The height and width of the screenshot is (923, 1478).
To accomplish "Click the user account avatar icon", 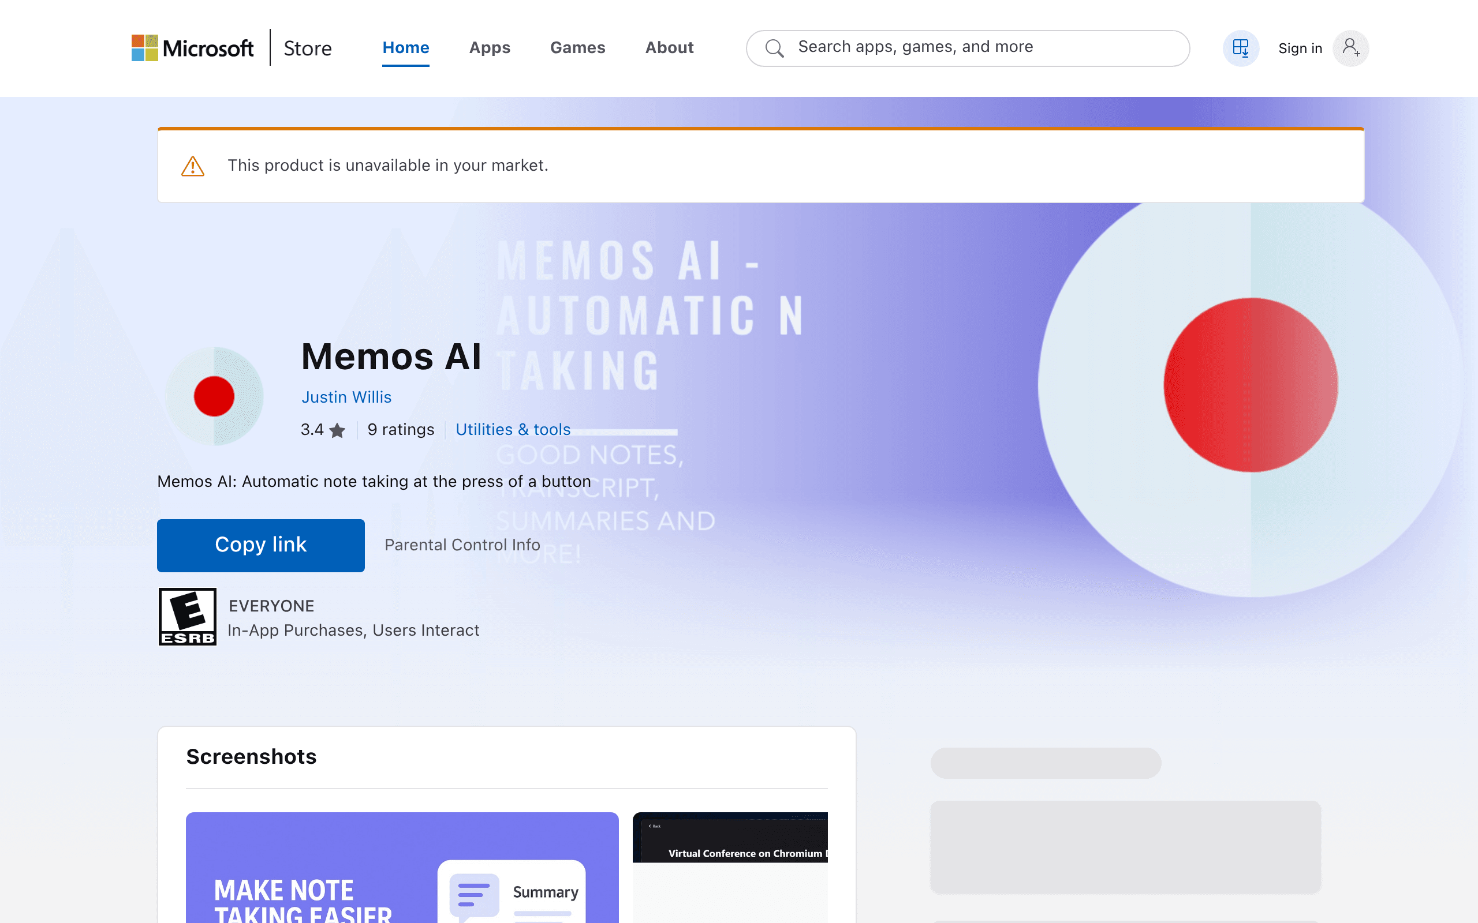I will pos(1350,48).
